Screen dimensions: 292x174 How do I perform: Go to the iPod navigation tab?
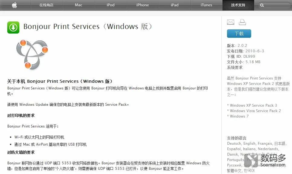pyautogui.click(x=111, y=5)
